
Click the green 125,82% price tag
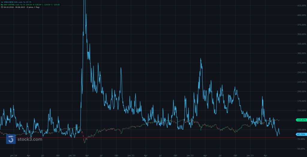pos(301,120)
